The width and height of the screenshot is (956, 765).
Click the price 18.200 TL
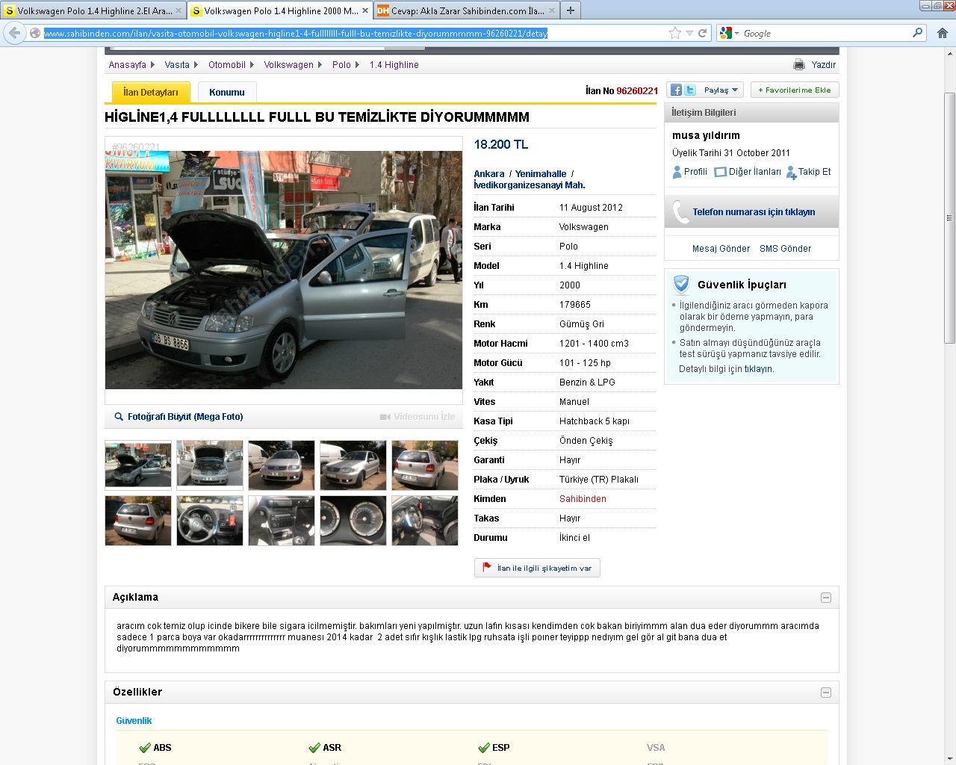(501, 144)
